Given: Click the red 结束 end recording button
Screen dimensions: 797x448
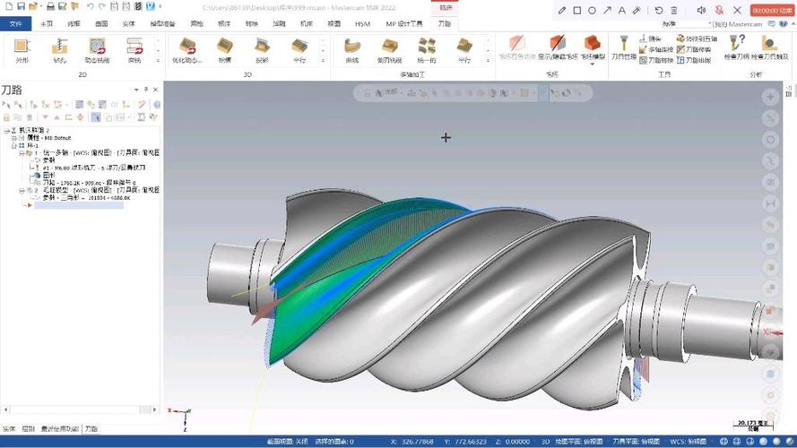Looking at the screenshot, I should click(x=772, y=10).
